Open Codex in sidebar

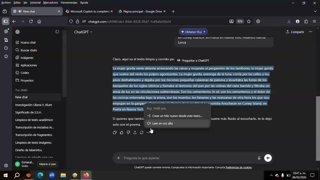22,73
